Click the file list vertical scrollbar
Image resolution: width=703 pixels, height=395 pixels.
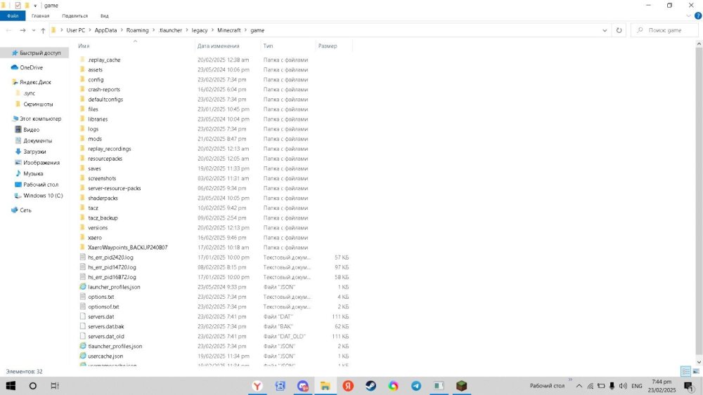(699, 203)
